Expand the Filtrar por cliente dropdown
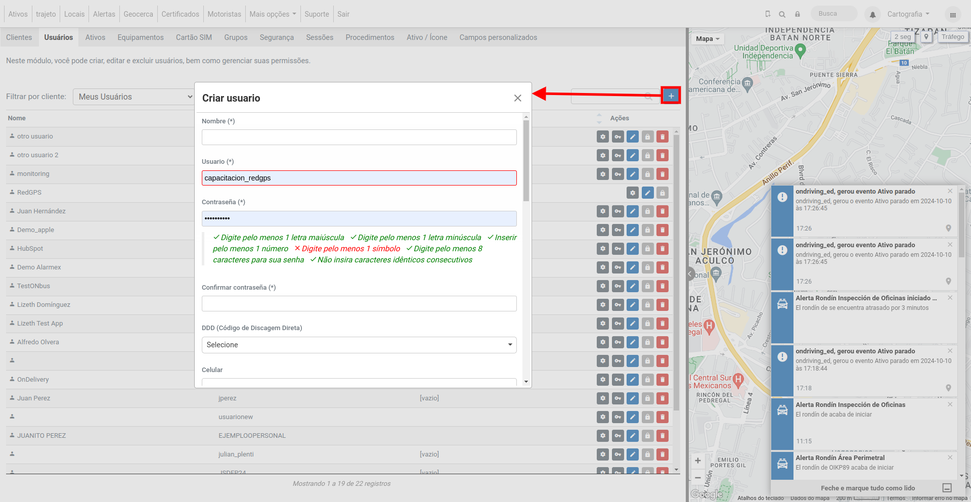 (x=134, y=97)
